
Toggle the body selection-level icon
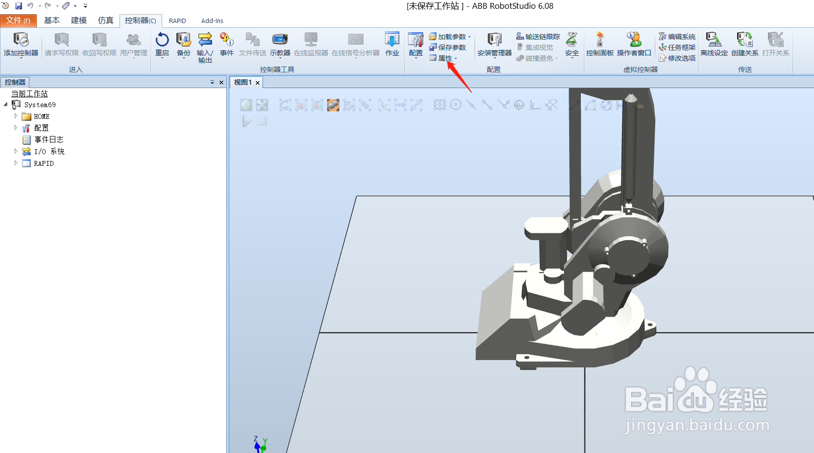(x=317, y=105)
